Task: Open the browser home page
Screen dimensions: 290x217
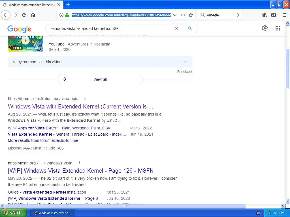Action: point(33,15)
